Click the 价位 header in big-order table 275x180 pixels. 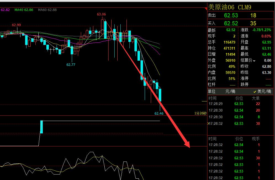point(239,98)
